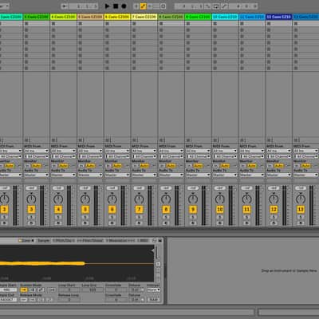Solo track 3 with its S button
The image size is (319, 319).
pyautogui.click(x=31, y=218)
